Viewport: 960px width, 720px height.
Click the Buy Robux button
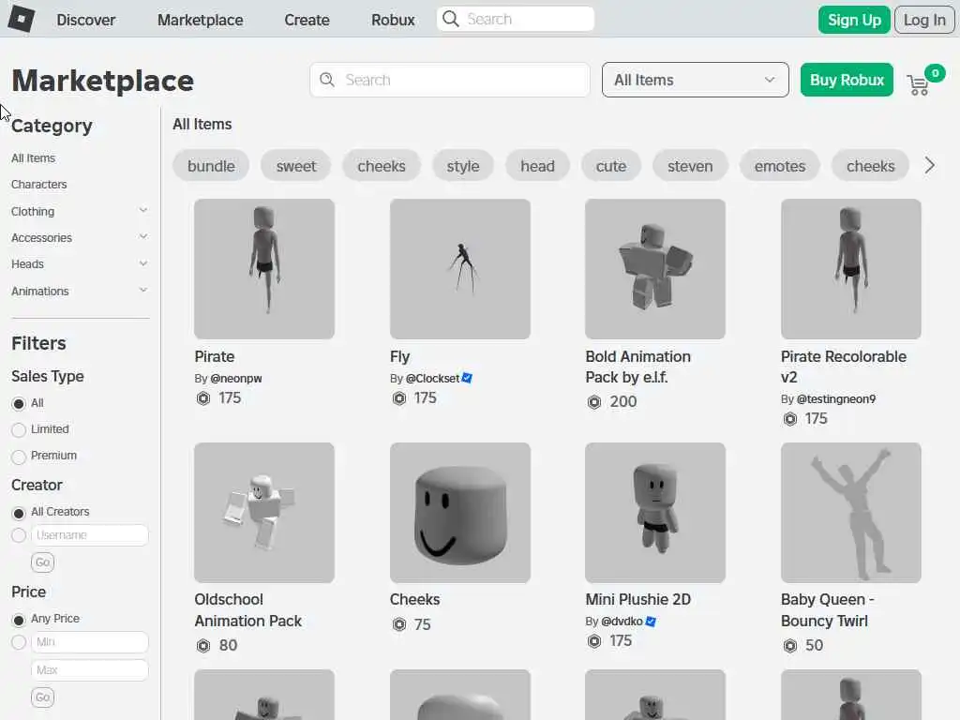[847, 80]
